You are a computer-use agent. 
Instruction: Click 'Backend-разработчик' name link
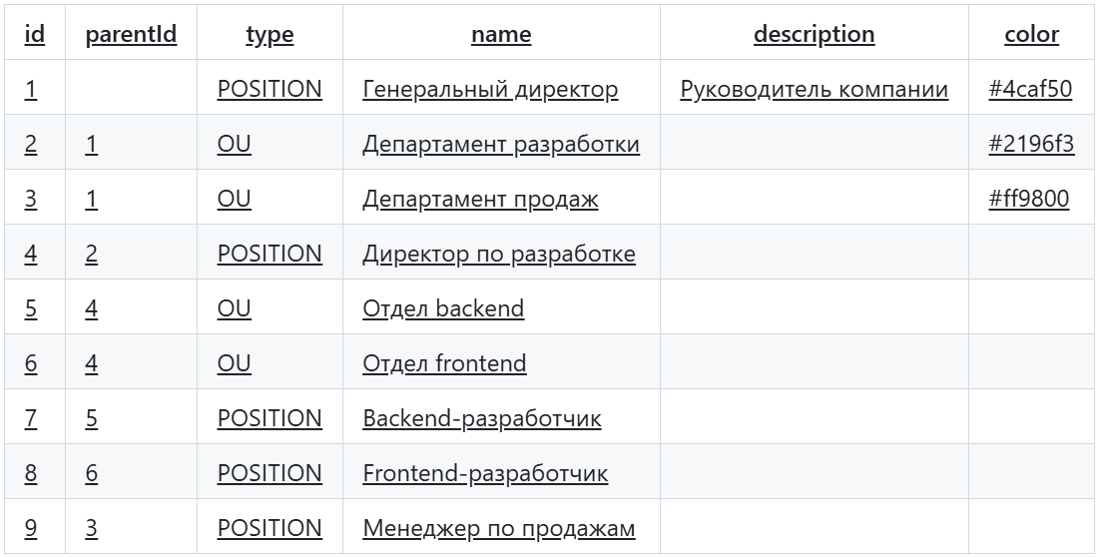click(482, 419)
